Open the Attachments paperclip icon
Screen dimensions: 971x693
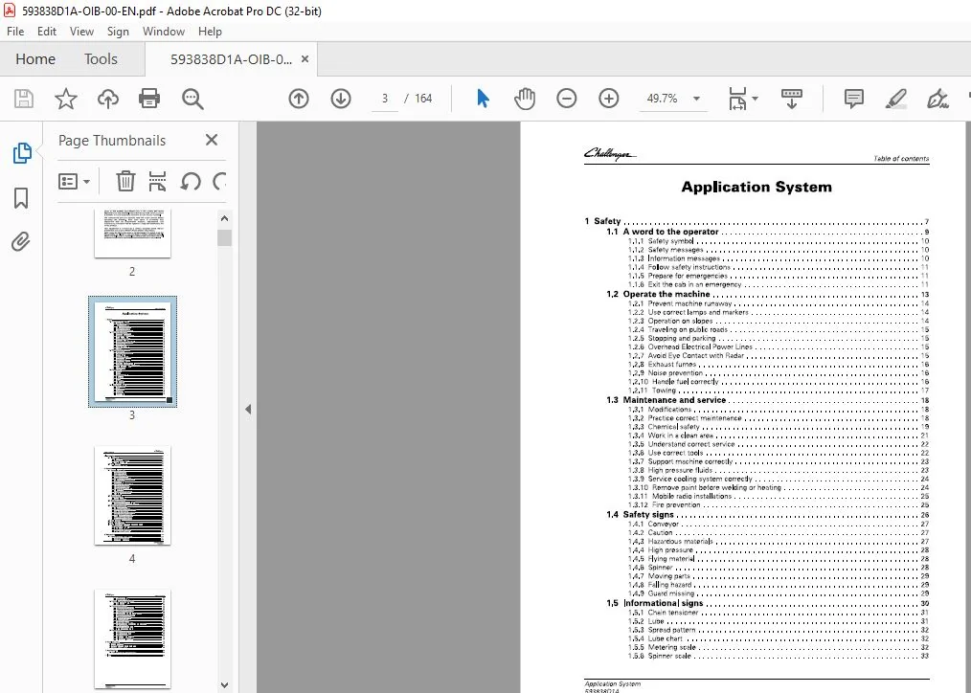[x=21, y=241]
